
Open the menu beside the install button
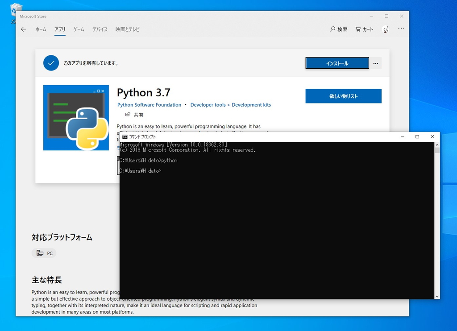point(375,63)
